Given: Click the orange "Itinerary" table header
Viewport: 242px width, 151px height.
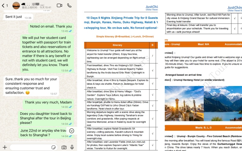Looking at the screenshot, I should tap(117, 45).
